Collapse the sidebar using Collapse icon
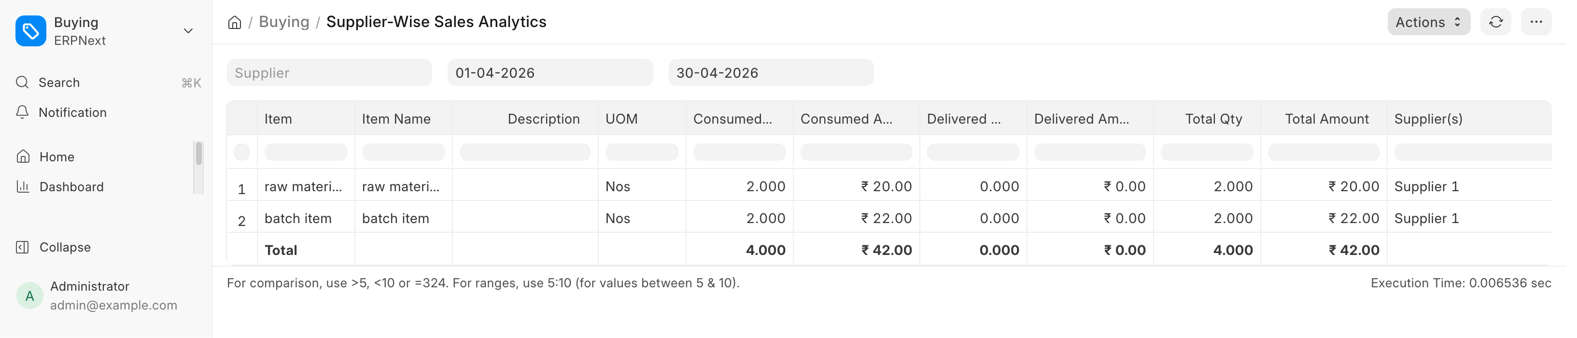The width and height of the screenshot is (1577, 338). [23, 247]
